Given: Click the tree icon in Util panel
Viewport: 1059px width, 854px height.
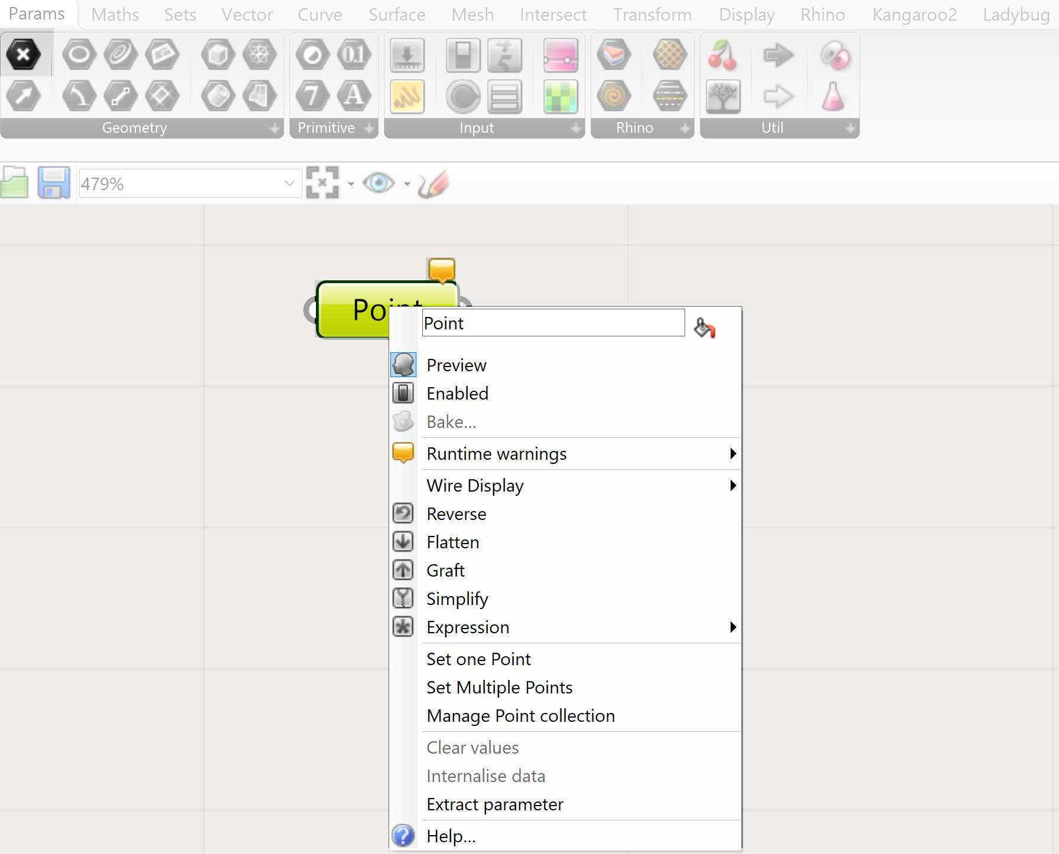Looking at the screenshot, I should [x=723, y=97].
